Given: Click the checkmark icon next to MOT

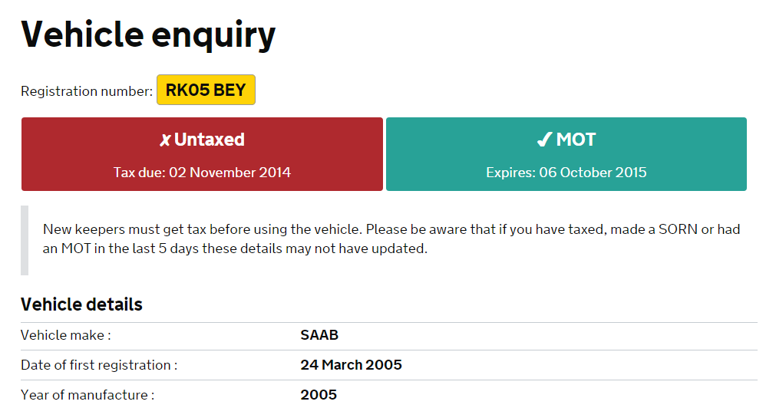Looking at the screenshot, I should point(544,140).
